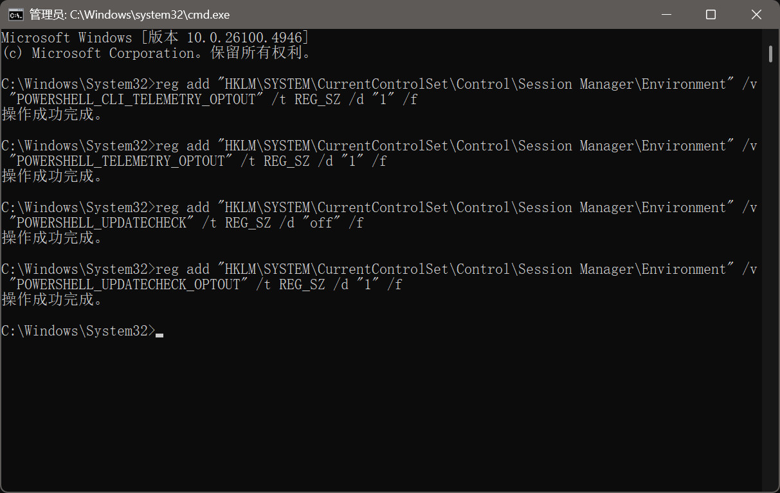780x493 pixels.
Task: Click the POWERSHELL_UPDATECHECK" /t REG_SZ text
Action: 140,223
